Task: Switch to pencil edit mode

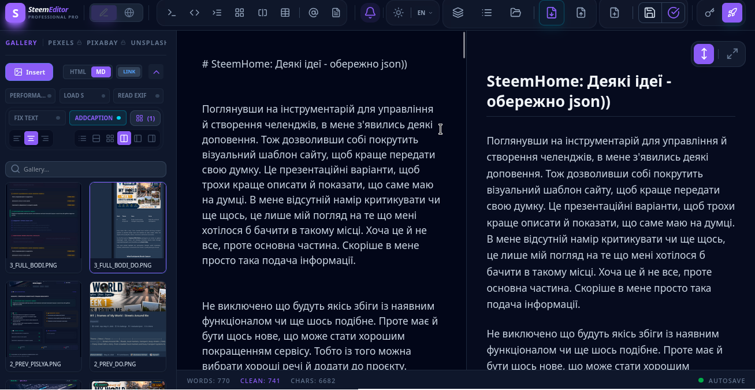Action: click(104, 13)
